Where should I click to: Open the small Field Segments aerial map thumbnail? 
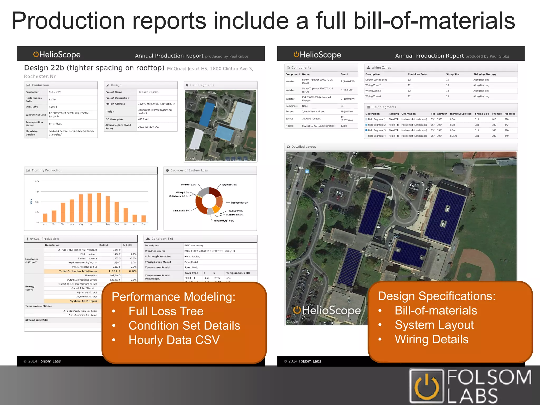click(x=220, y=126)
